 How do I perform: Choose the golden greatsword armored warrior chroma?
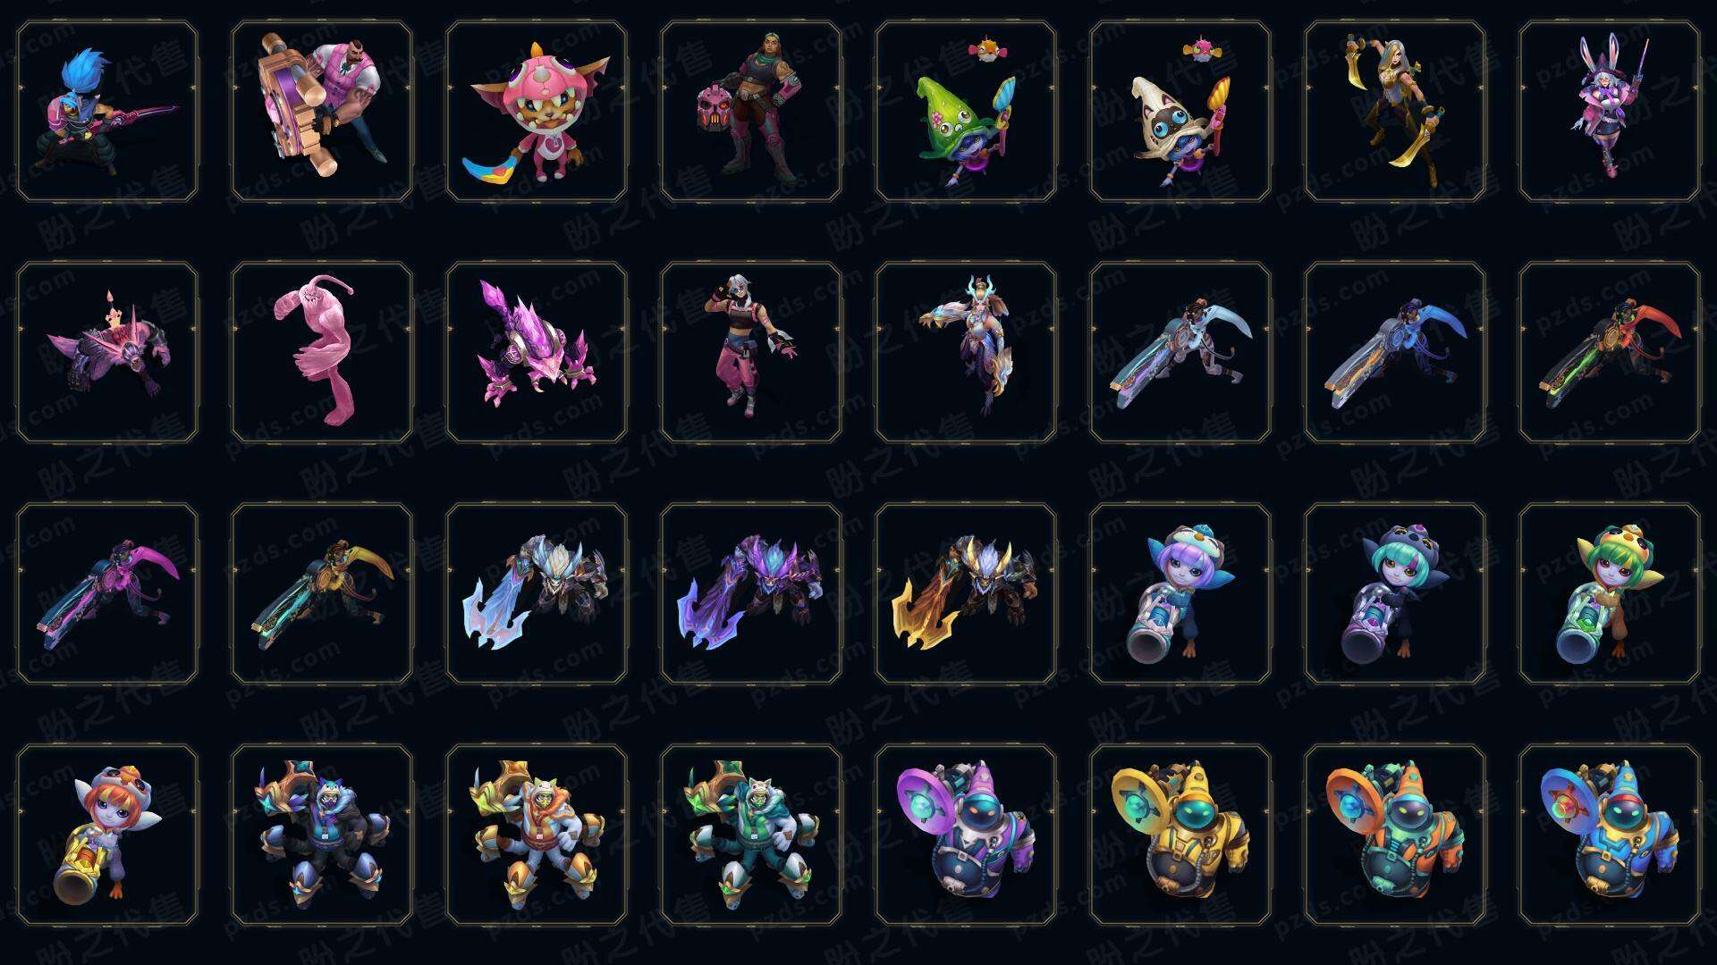966,593
